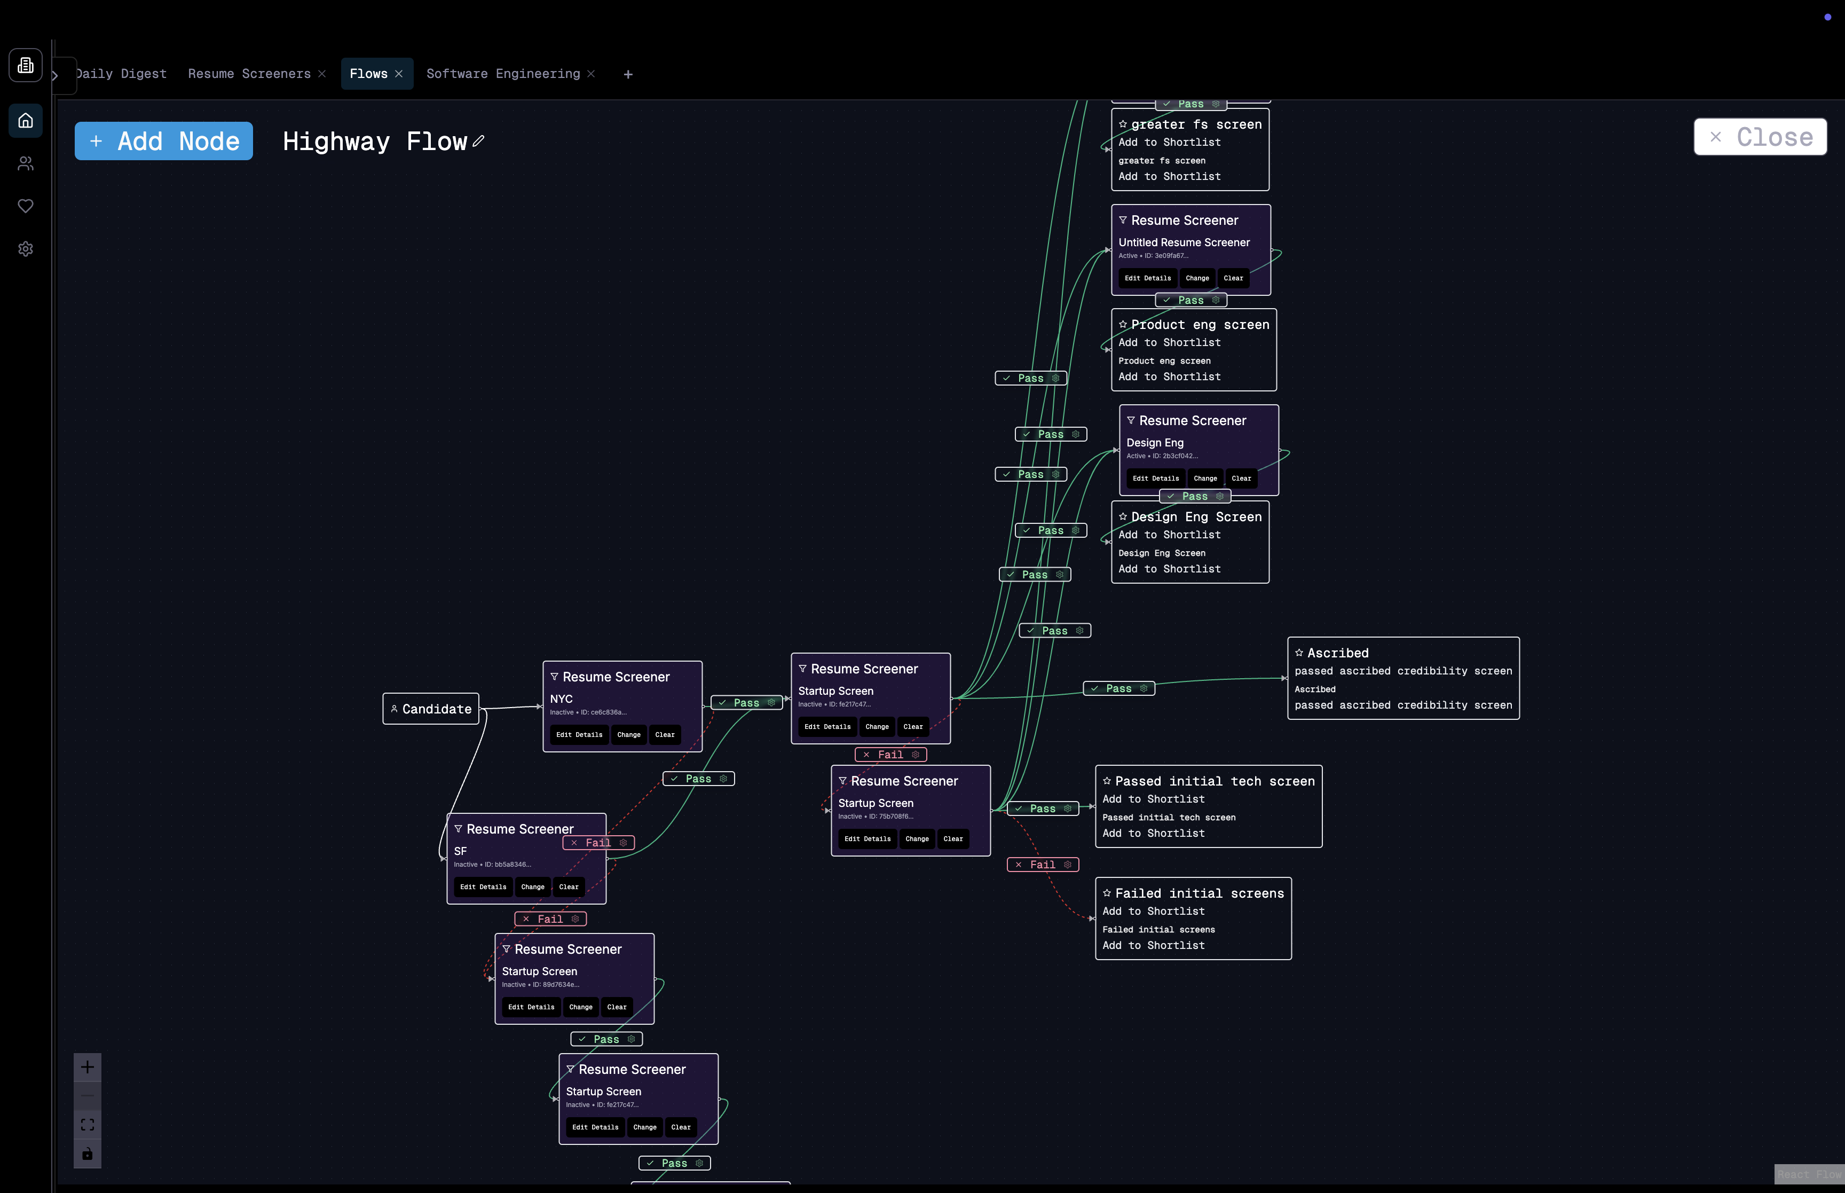
Task: Click the fit view canvas control
Action: [88, 1124]
